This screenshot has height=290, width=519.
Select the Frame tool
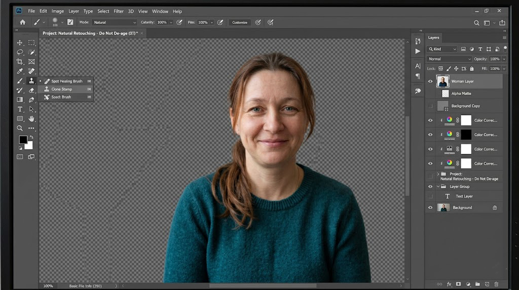pos(31,61)
